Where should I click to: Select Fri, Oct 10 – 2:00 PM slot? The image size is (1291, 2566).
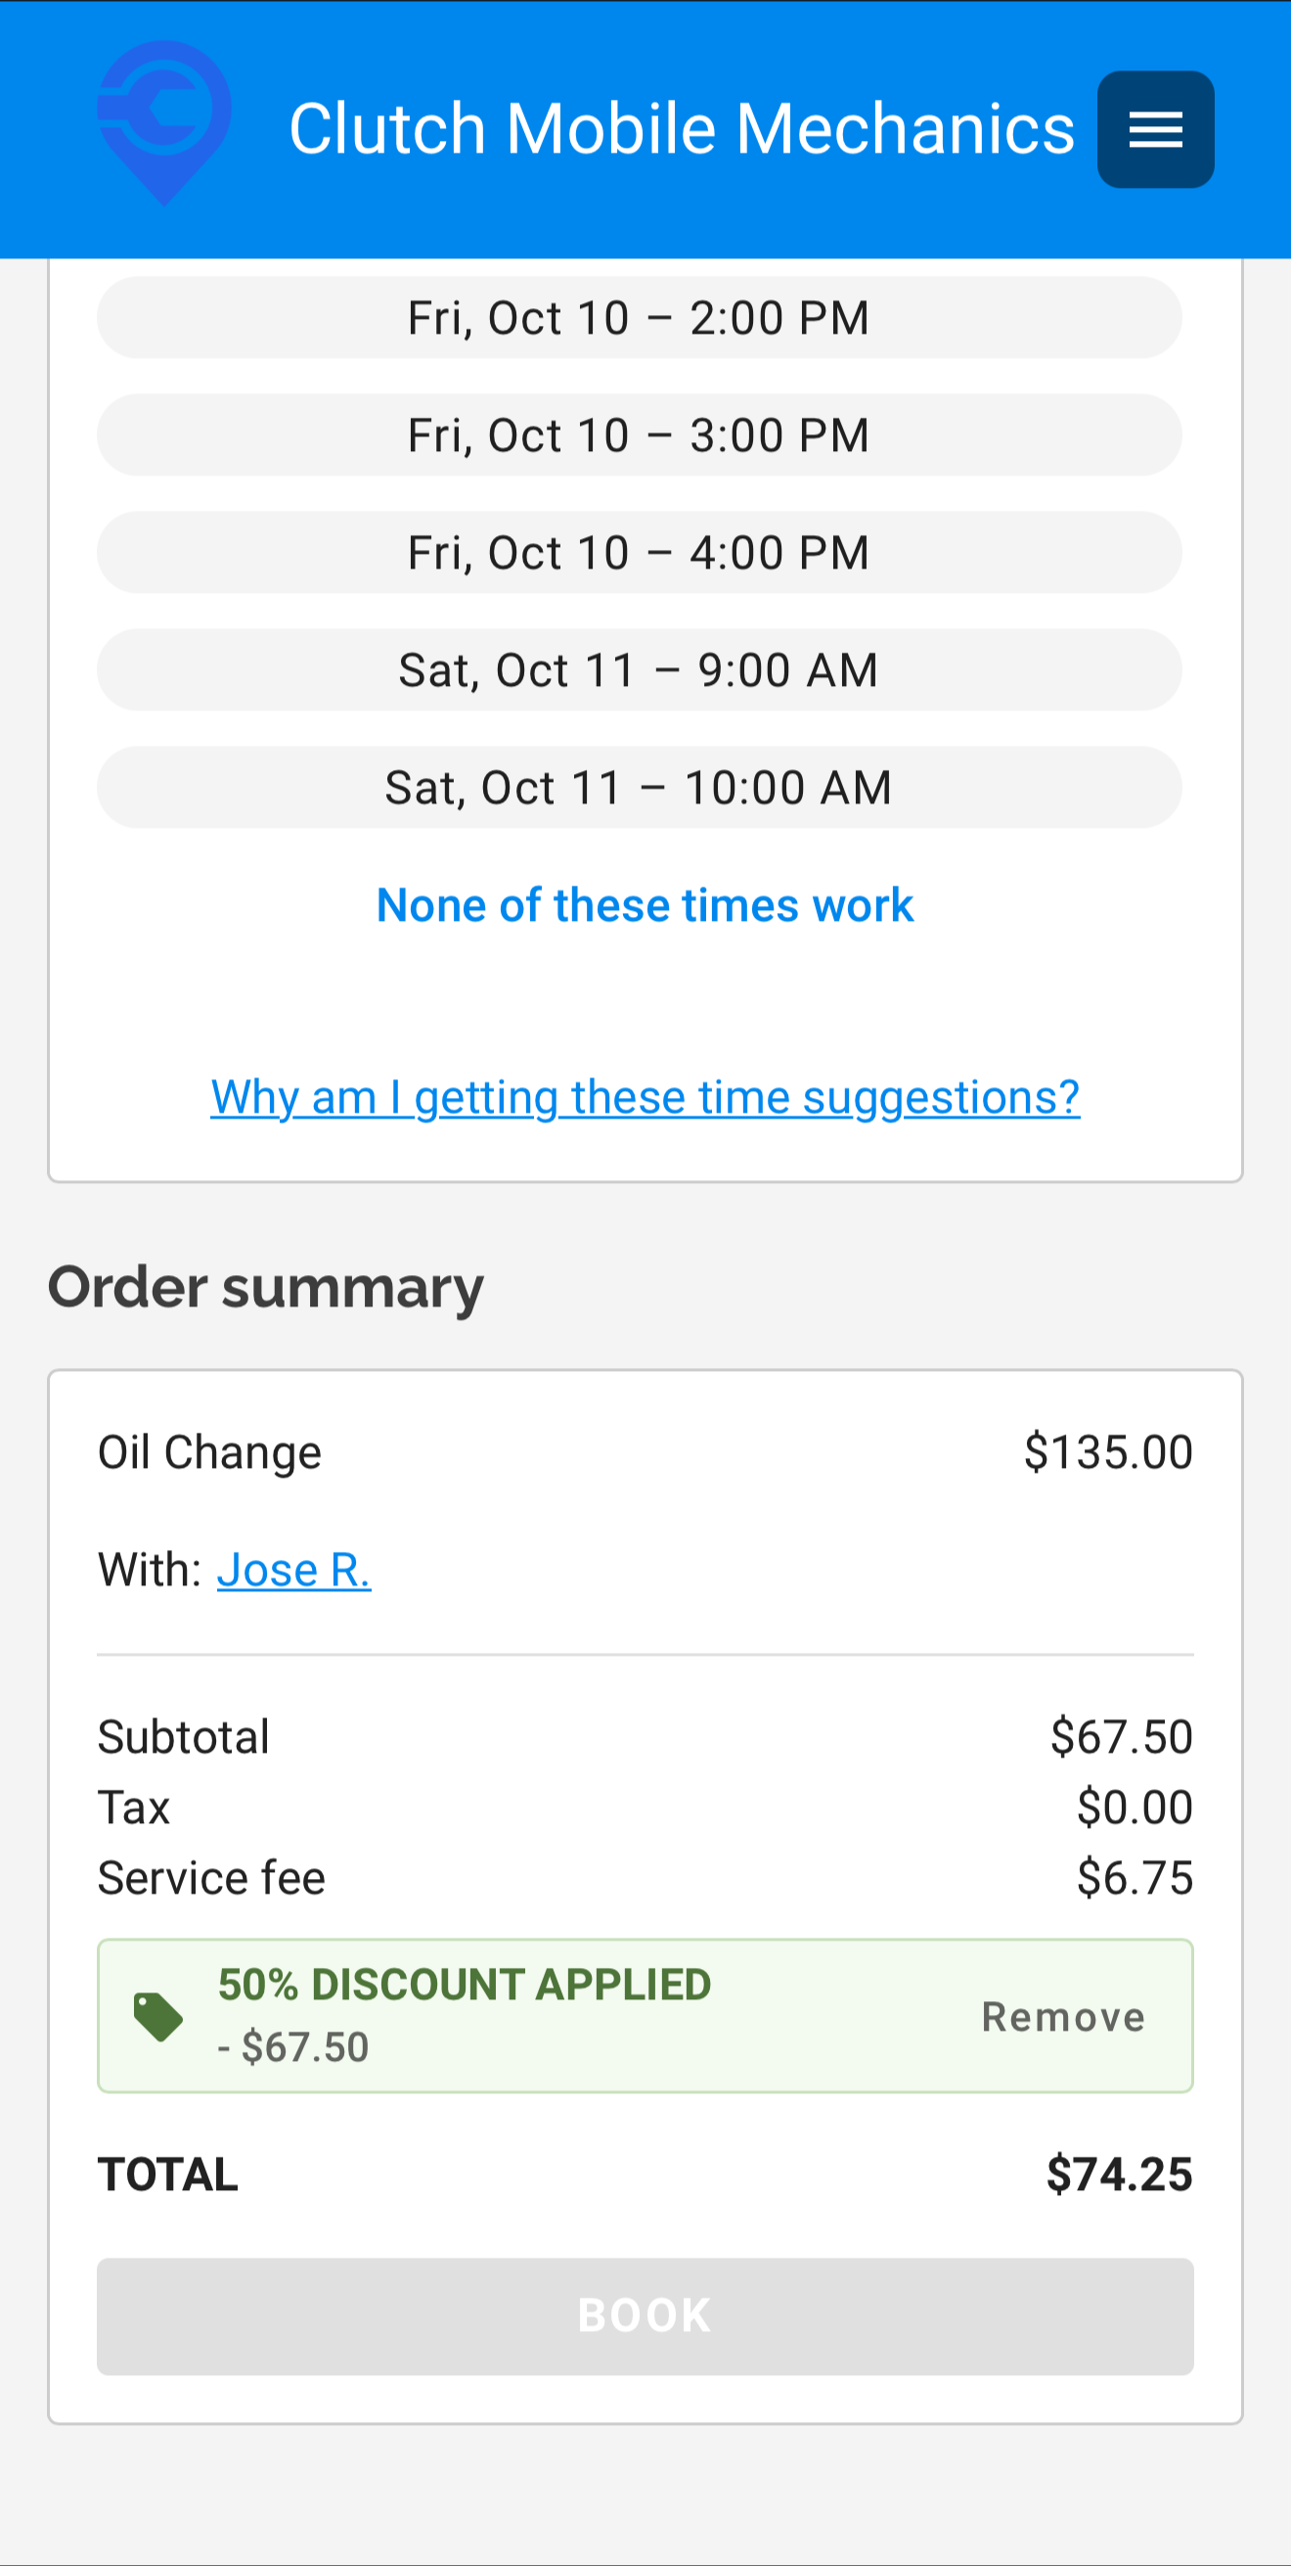click(x=639, y=318)
